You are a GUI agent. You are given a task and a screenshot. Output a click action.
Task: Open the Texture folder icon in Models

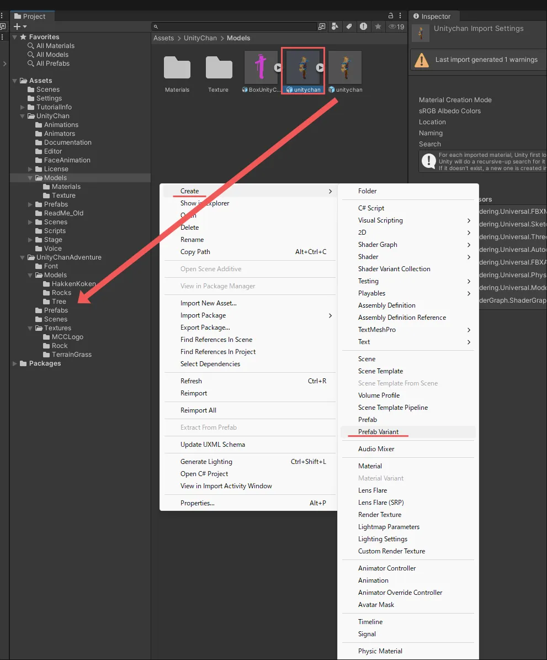219,68
